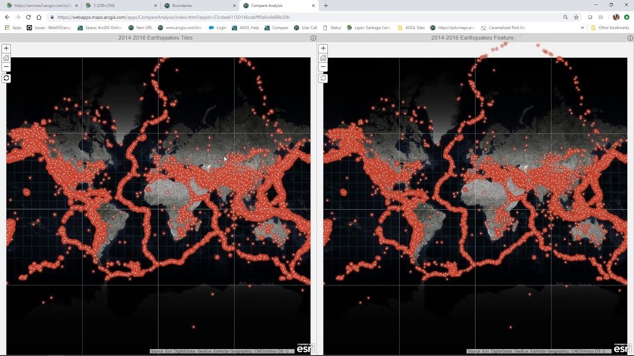Click the 2014-2016 Earthquakes Tiles title

coord(155,38)
